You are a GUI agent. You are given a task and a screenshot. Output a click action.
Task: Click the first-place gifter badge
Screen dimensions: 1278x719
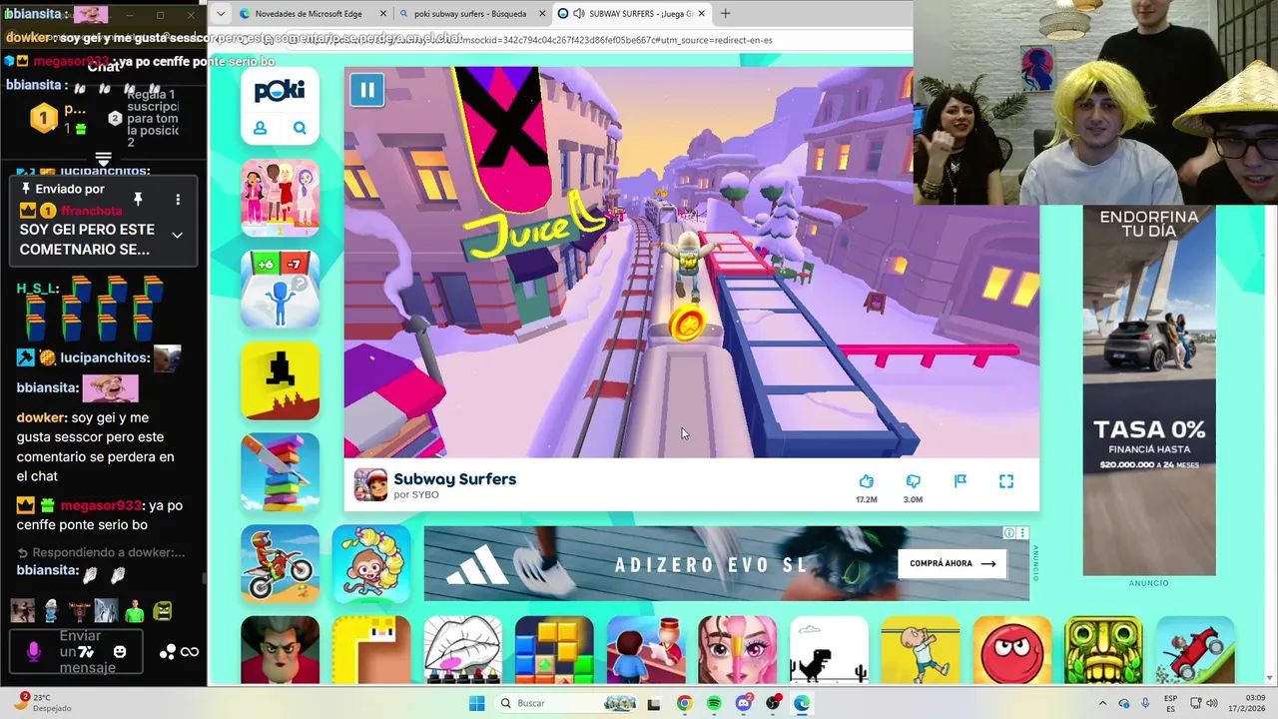click(x=43, y=119)
